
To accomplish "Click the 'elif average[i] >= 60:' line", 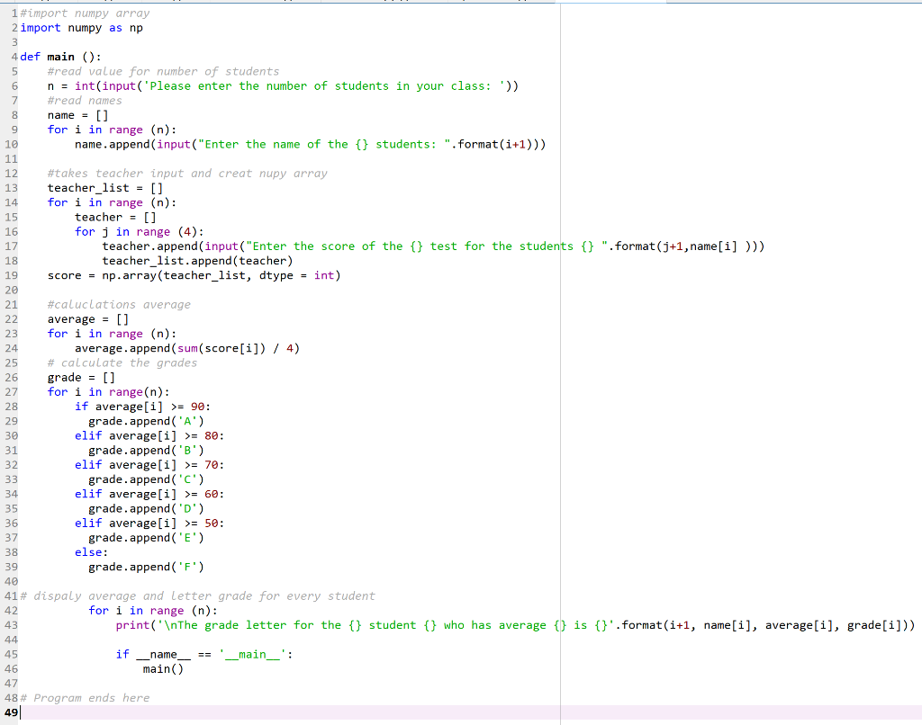I will (149, 494).
